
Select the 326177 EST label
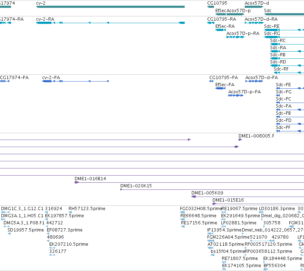[x=58, y=252]
